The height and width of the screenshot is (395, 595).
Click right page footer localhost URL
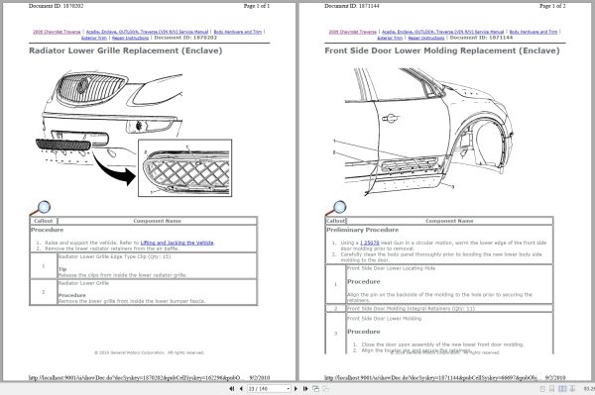tap(433, 377)
